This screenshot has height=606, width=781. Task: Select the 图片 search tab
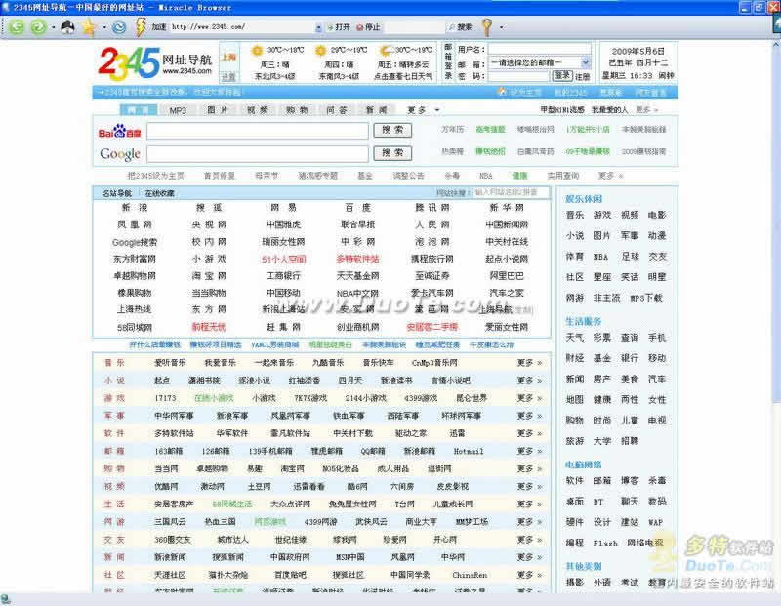218,110
